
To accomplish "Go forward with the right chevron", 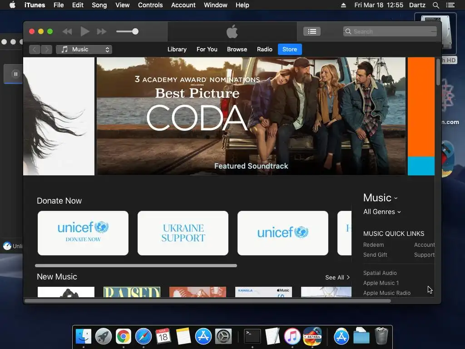I will (47, 50).
